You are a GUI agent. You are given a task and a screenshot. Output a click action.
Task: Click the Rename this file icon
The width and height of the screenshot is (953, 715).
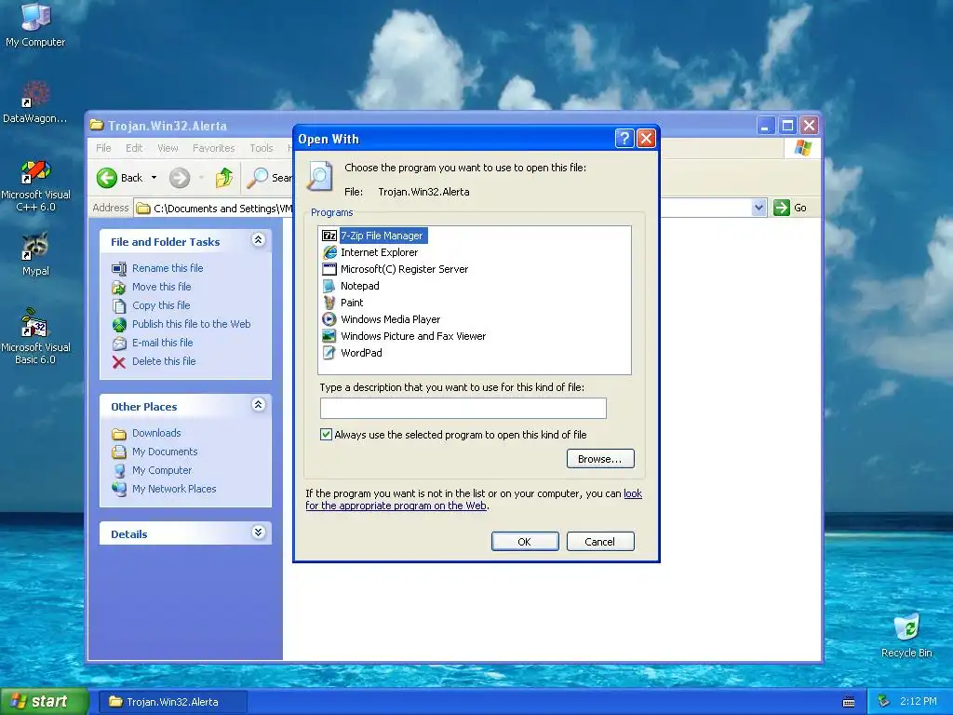click(119, 268)
